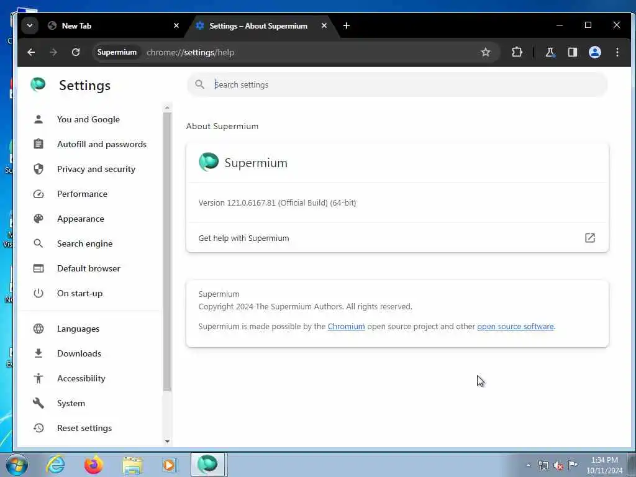Image resolution: width=636 pixels, height=477 pixels.
Task: Open the three-dot browser menu
Action: coord(617,52)
